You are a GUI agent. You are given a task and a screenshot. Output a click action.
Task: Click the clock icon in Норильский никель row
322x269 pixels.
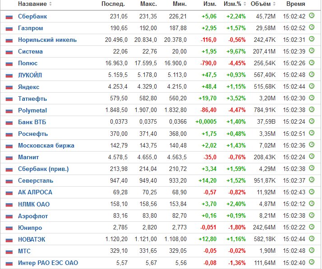pos(312,39)
